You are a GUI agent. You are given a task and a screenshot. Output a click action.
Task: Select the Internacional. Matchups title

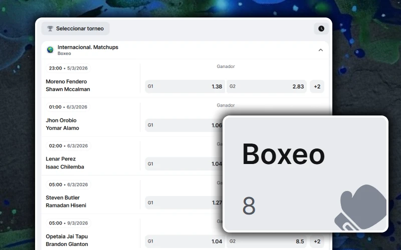point(88,47)
